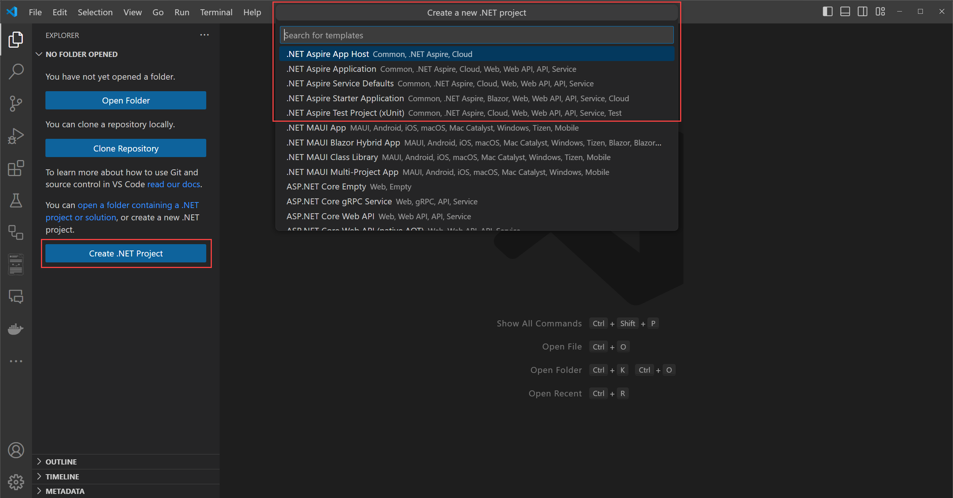The height and width of the screenshot is (498, 953).
Task: Collapse the NO FOLDER OPENED section
Action: tap(126, 54)
